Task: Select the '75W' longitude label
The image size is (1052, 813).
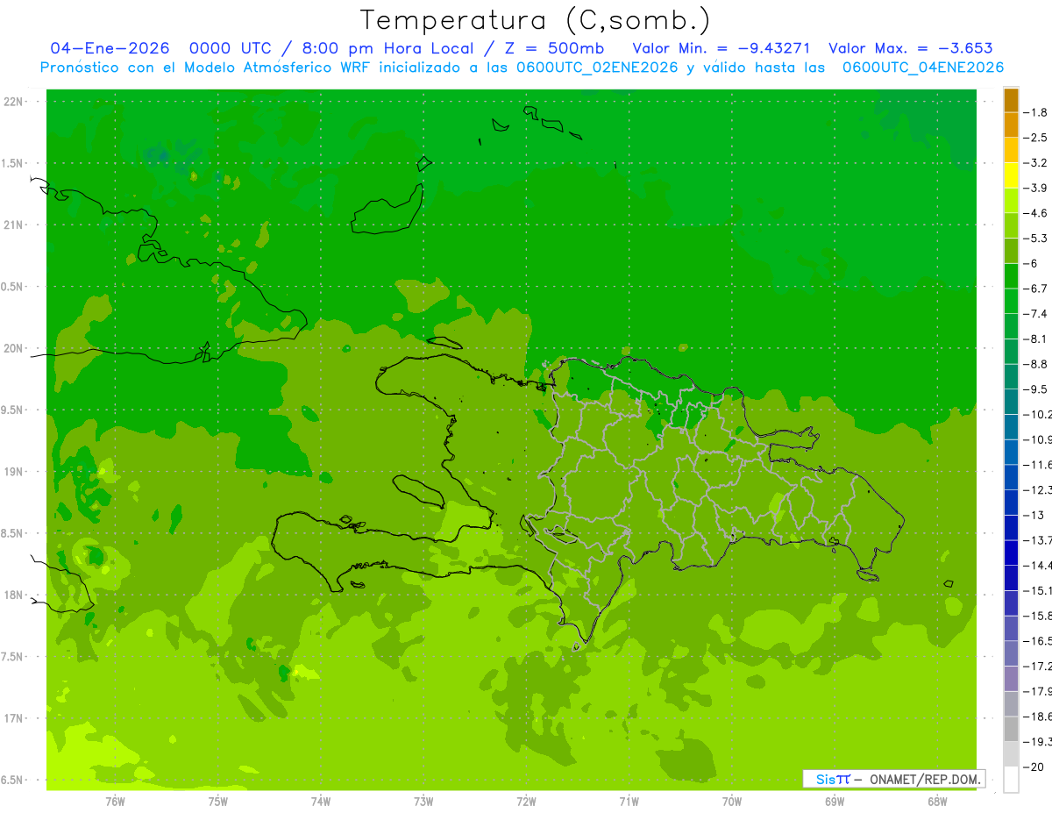Action: (218, 802)
